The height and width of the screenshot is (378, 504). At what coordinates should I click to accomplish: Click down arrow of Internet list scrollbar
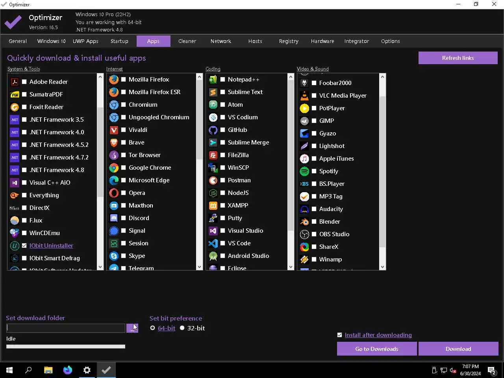199,267
